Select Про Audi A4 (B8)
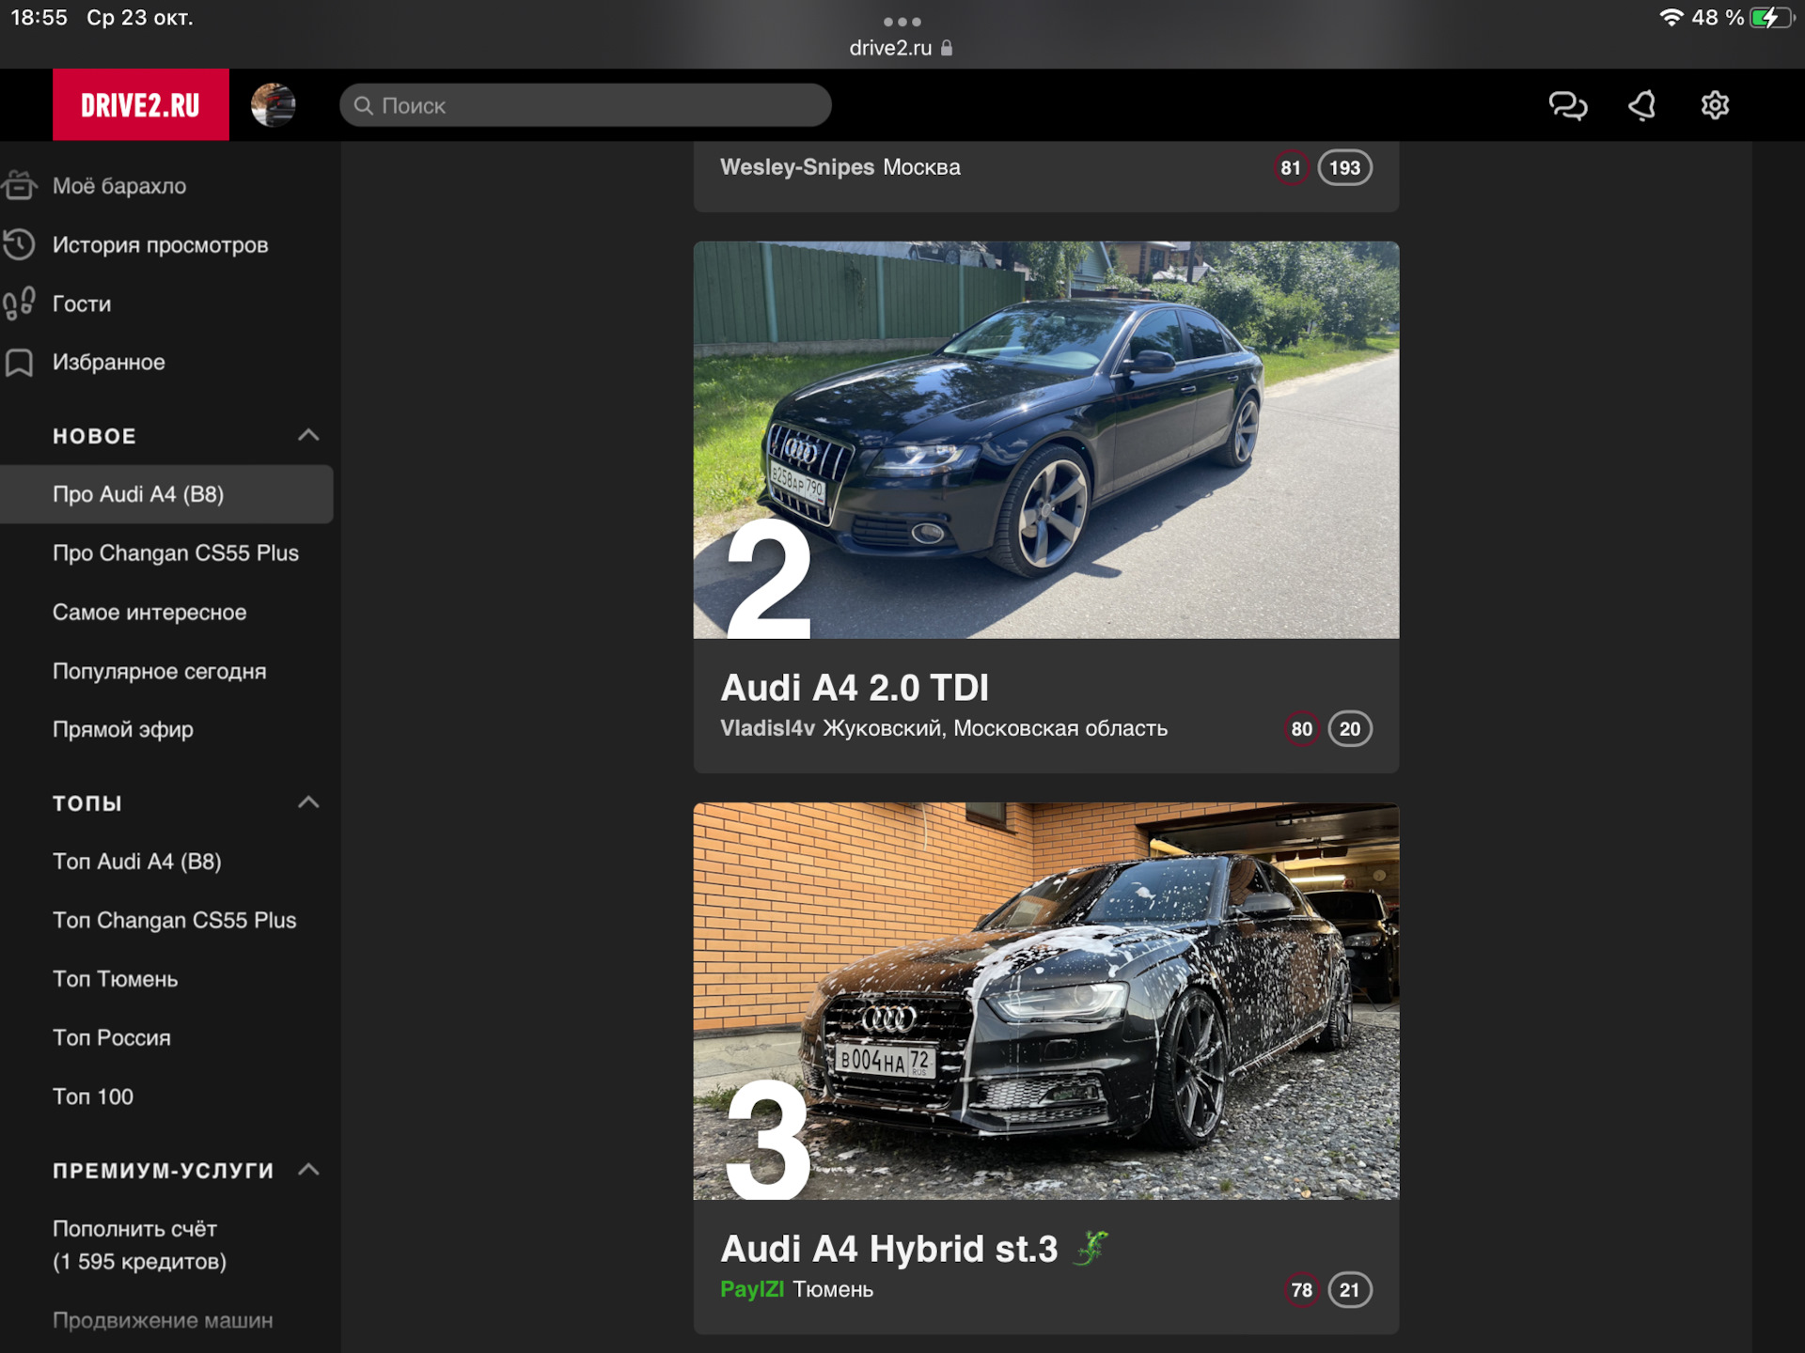Image resolution: width=1805 pixels, height=1353 pixels. [x=166, y=494]
